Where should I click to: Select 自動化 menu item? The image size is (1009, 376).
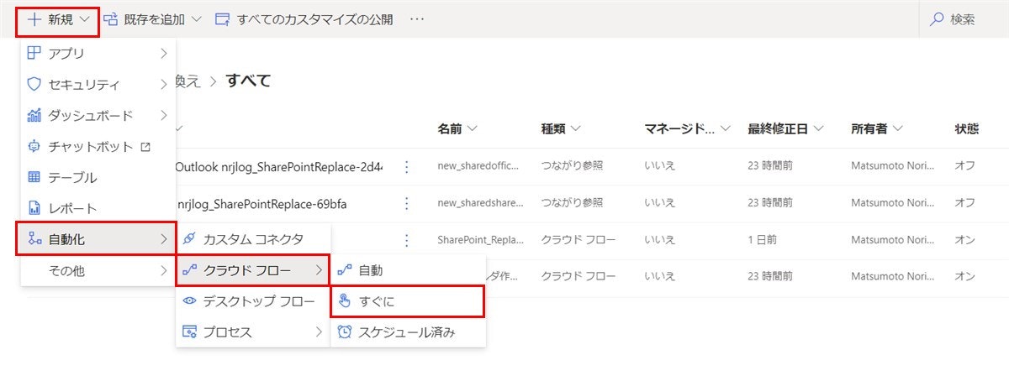coord(97,239)
